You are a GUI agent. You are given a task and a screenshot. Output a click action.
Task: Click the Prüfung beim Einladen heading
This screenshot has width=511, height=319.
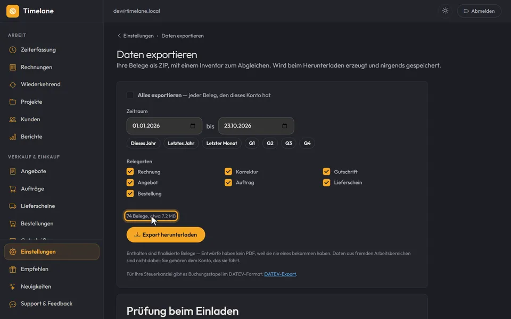tap(183, 311)
